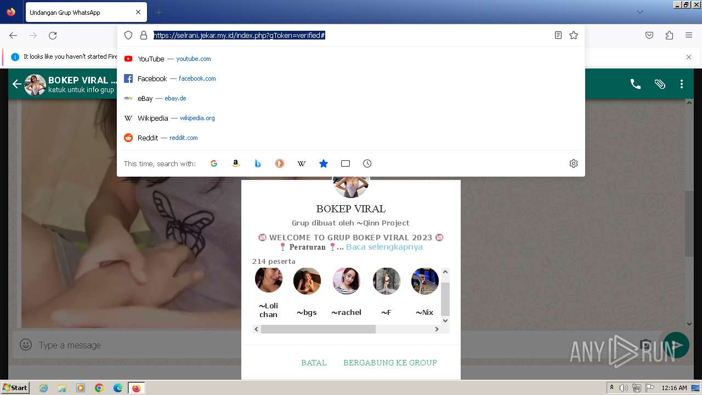Image resolution: width=702 pixels, height=395 pixels.
Task: Open Chrome from taskbar
Action: coord(99,388)
